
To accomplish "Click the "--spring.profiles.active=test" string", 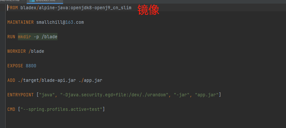I will pyautogui.click(x=61, y=110).
